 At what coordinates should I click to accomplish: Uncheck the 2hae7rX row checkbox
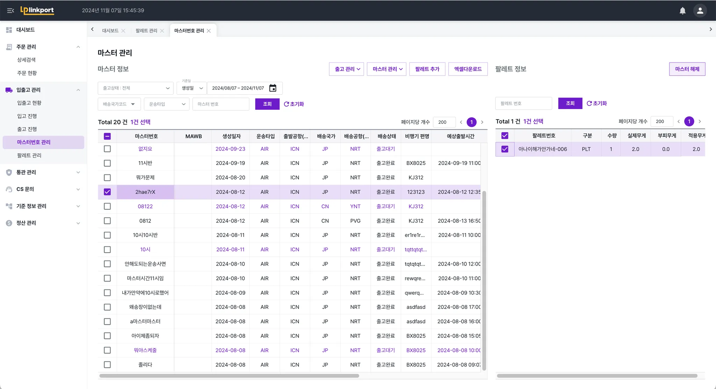[107, 192]
